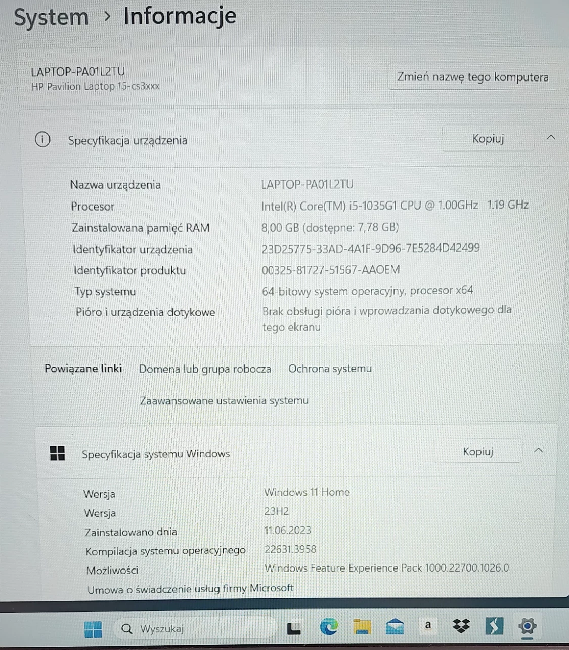This screenshot has width=569, height=650.
Task: Click the Wyszukaj taskbar search box
Action: 195,629
